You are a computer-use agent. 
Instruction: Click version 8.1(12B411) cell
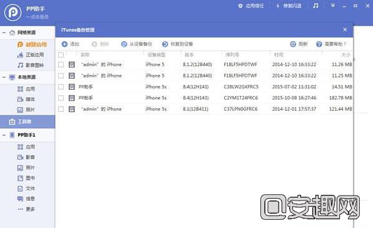coord(195,109)
